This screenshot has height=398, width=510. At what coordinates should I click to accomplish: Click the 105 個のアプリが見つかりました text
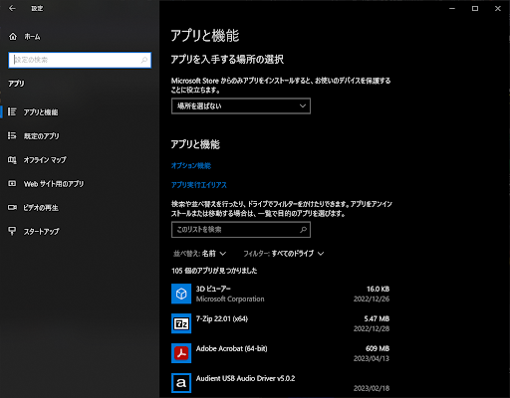pyautogui.click(x=214, y=271)
